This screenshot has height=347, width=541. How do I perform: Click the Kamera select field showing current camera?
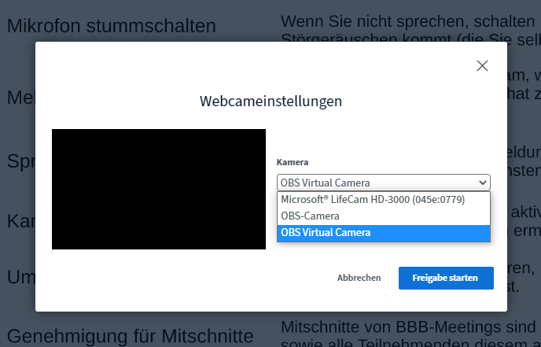coord(377,183)
